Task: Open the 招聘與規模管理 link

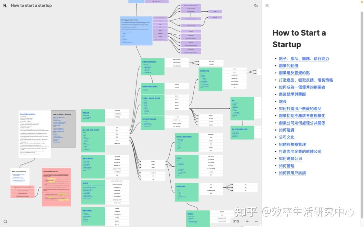Action: point(292,144)
